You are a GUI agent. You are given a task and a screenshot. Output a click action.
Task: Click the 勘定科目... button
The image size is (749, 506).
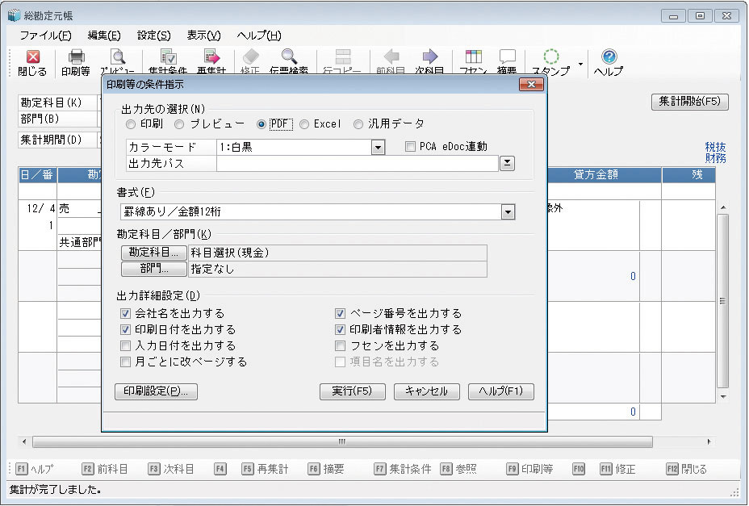(x=154, y=253)
